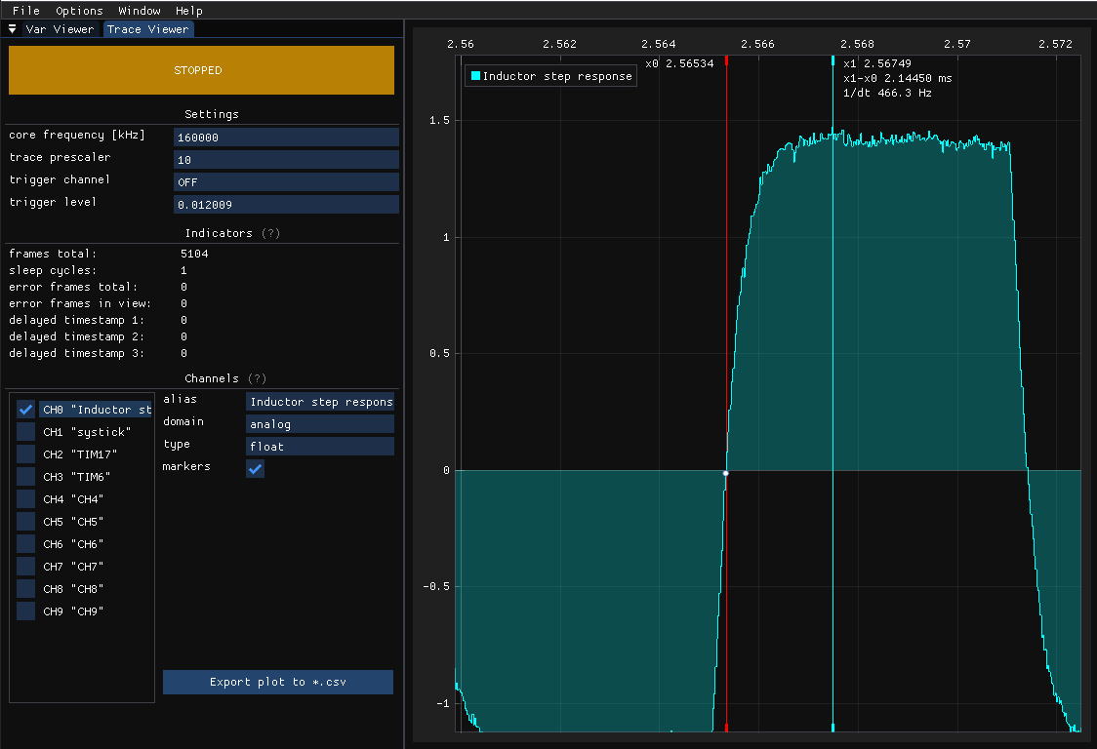
Task: Enable the CH3 TIM6 channel checkbox
Action: click(26, 477)
